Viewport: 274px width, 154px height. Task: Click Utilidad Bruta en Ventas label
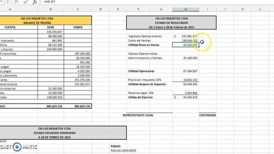click(144, 45)
